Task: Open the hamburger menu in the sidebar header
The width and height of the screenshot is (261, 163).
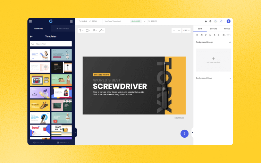Action: click(31, 22)
